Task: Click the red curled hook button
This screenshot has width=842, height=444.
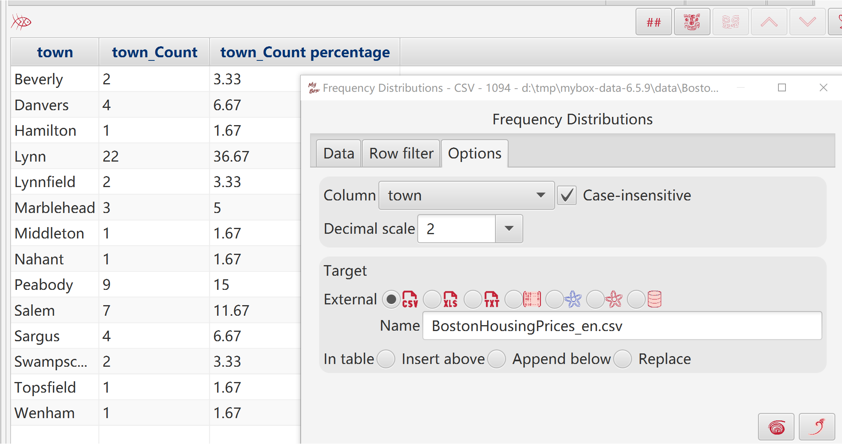Action: tap(817, 427)
